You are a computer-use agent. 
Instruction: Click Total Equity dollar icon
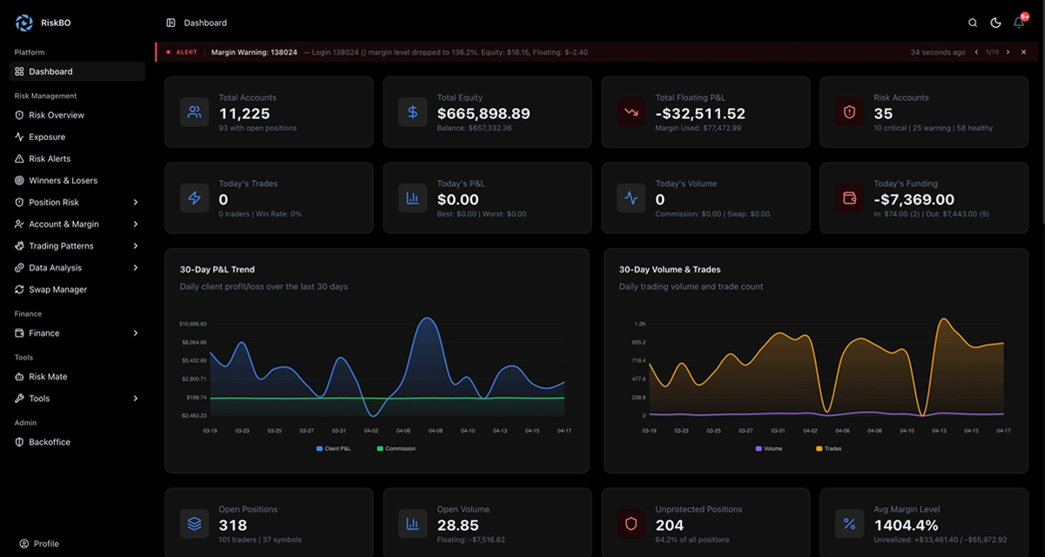click(413, 112)
